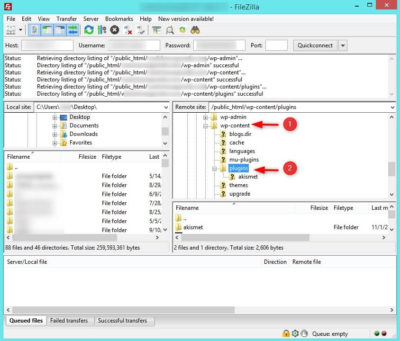
Task: Toggle the local directory tree view
Action: click(47, 30)
